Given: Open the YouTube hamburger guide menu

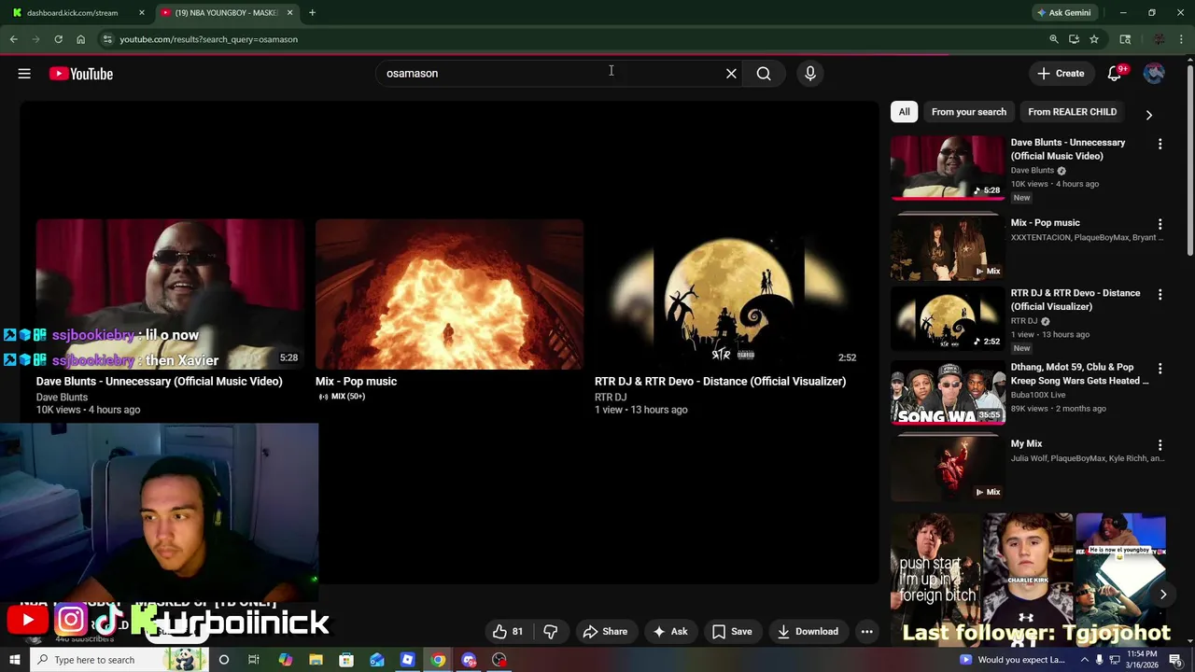Looking at the screenshot, I should 24,74.
